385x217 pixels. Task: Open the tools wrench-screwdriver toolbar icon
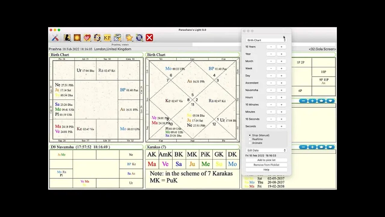click(55, 38)
